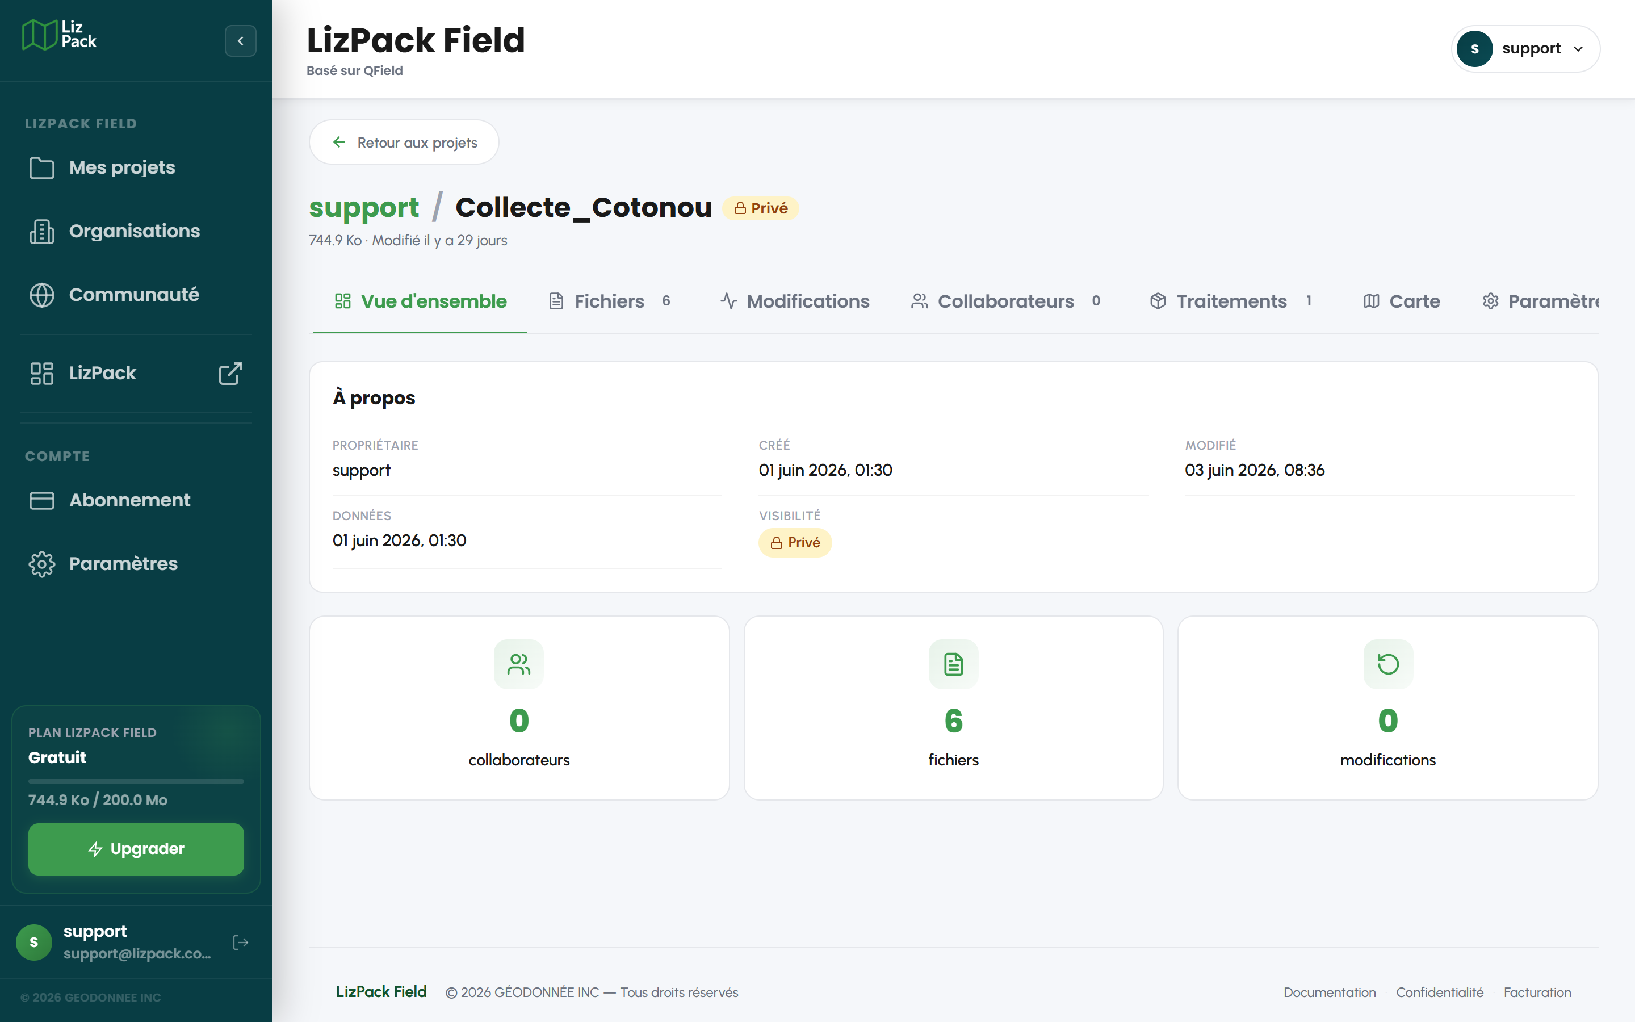The width and height of the screenshot is (1635, 1022).
Task: Click the 0 collaborateurs stat card
Action: (519, 707)
